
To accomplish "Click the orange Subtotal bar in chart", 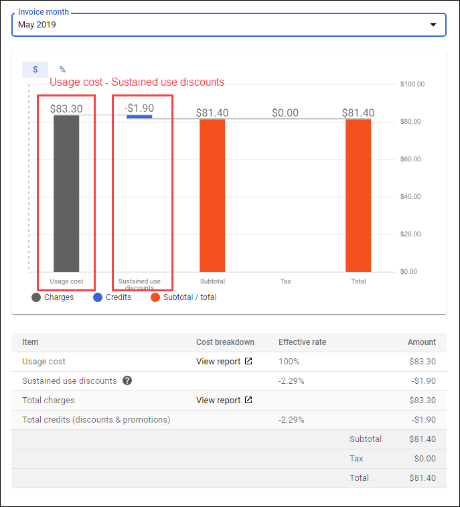I will pos(212,194).
